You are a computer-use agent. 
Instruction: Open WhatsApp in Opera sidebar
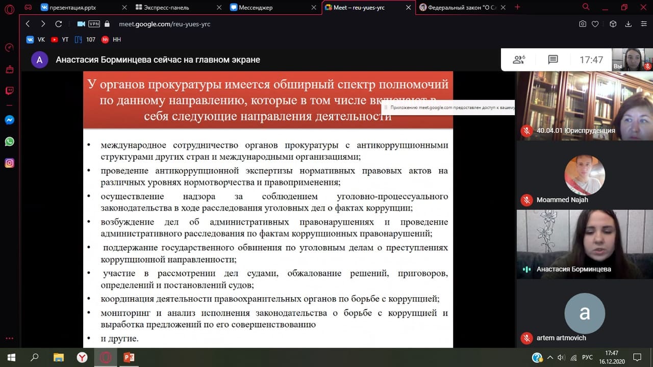coord(9,142)
